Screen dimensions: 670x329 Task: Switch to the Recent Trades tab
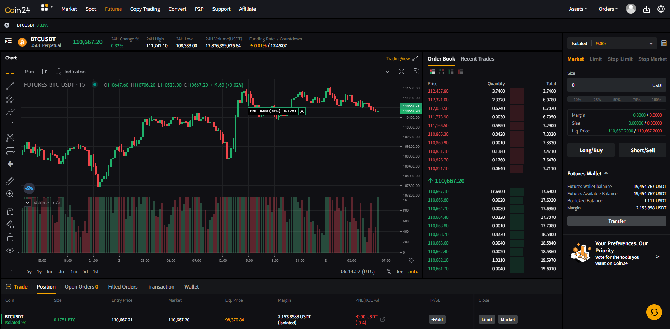point(477,58)
